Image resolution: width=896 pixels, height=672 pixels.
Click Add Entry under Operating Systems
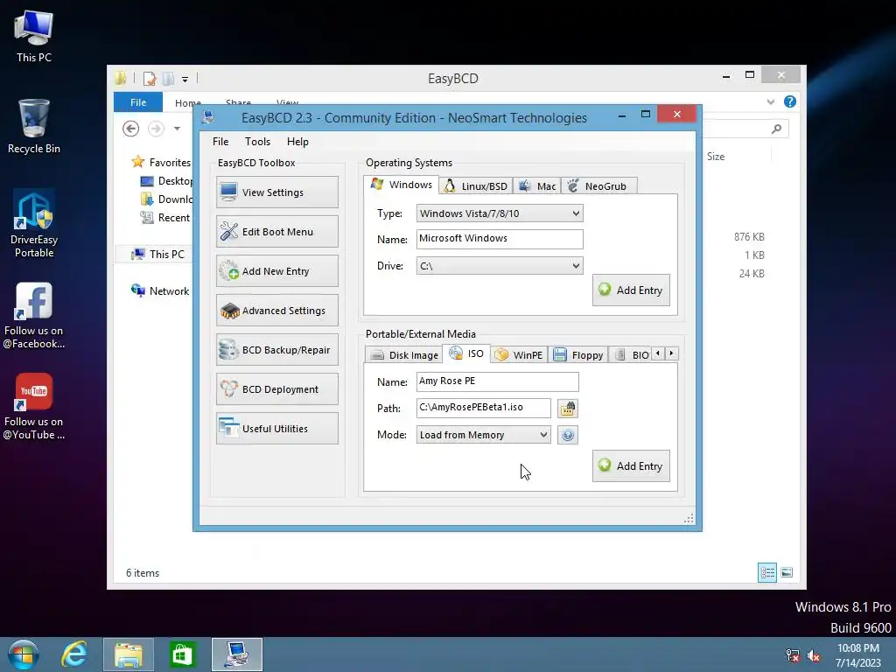pyautogui.click(x=631, y=290)
